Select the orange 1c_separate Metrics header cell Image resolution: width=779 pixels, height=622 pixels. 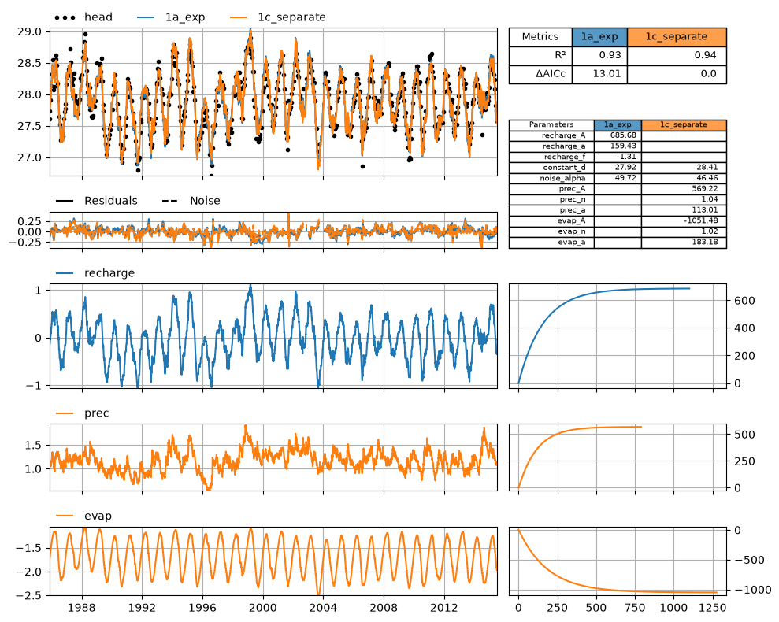[677, 37]
